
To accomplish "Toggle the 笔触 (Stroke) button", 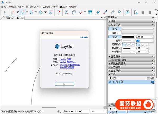I will point(114,37).
